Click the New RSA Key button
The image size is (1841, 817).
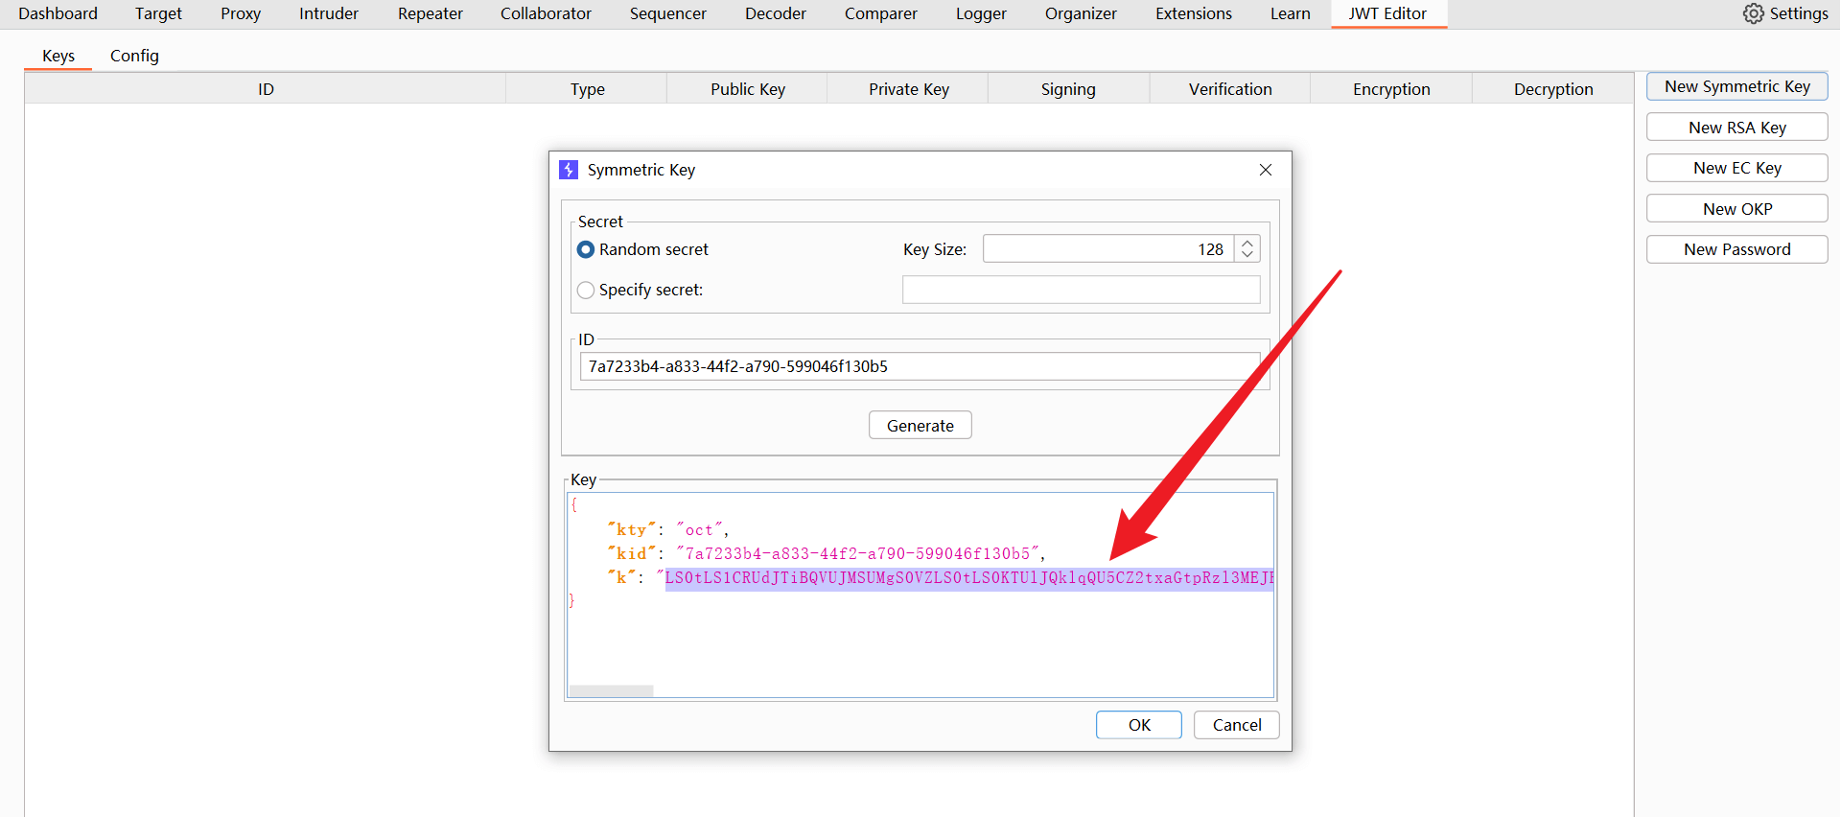[x=1736, y=128]
